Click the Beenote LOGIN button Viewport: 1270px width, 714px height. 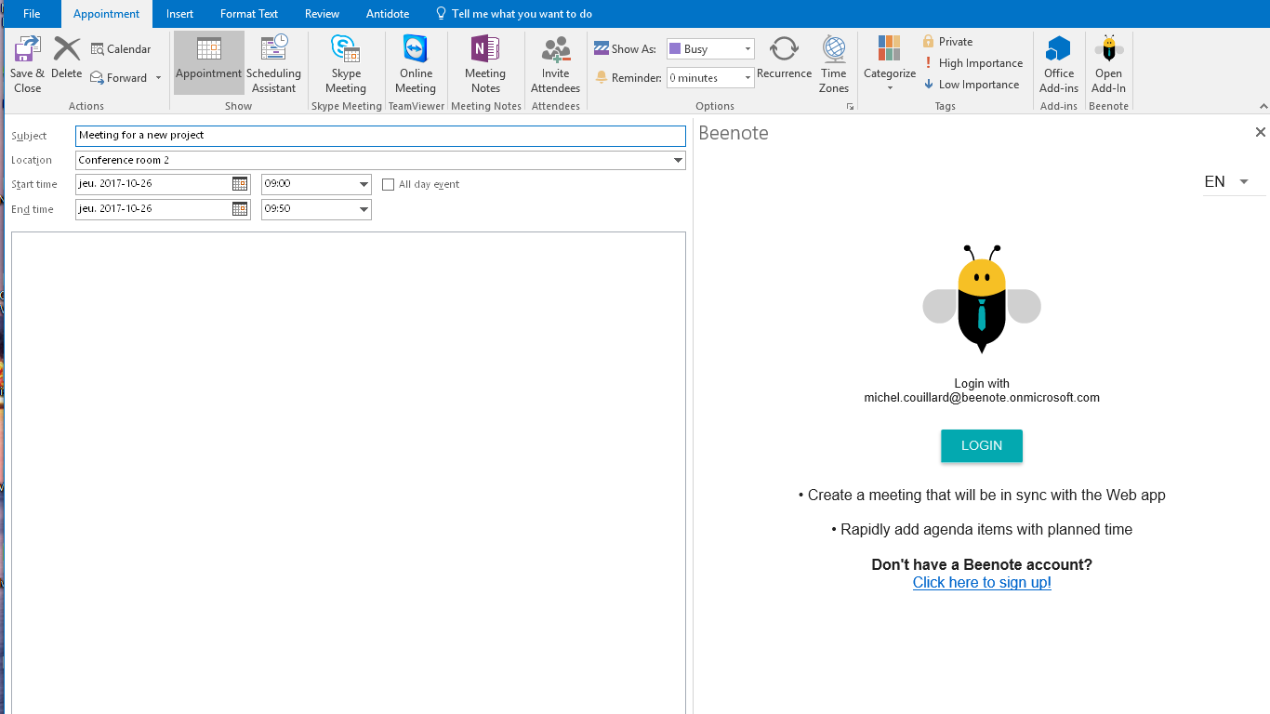pyautogui.click(x=982, y=445)
